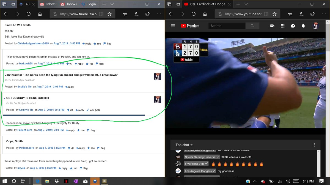
Task: Open a new tab in True Blue LA window
Action: (104, 4)
